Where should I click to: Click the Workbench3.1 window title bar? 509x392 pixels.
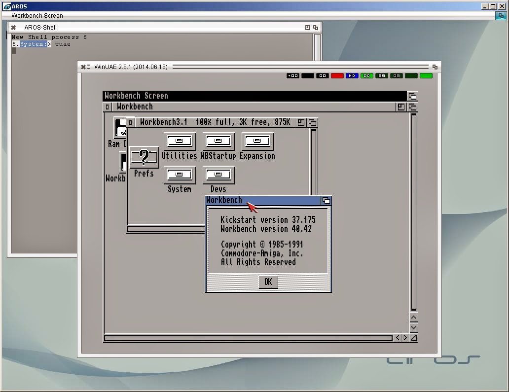tap(215, 123)
